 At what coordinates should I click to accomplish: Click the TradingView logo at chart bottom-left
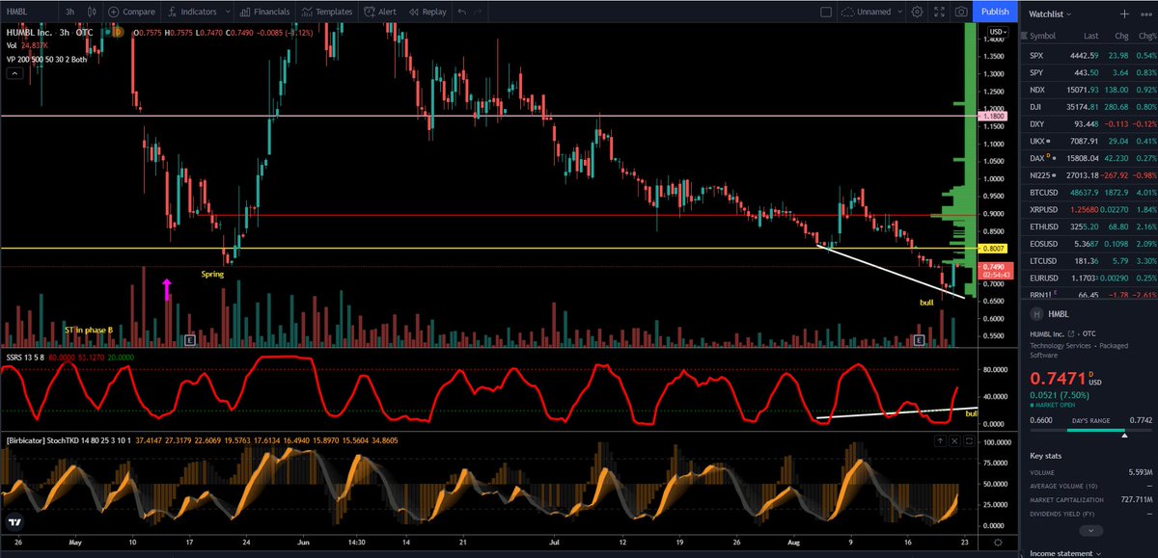click(x=15, y=520)
